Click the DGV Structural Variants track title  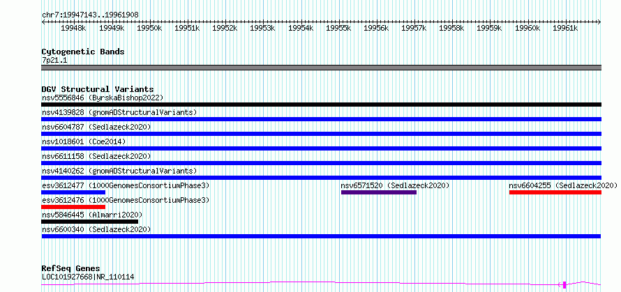[x=98, y=89]
